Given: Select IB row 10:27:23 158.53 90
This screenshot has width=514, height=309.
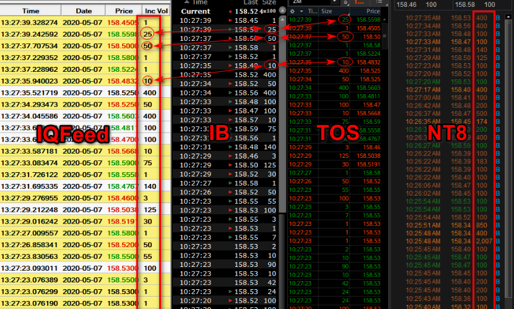Looking at the screenshot, I should pyautogui.click(x=225, y=264).
